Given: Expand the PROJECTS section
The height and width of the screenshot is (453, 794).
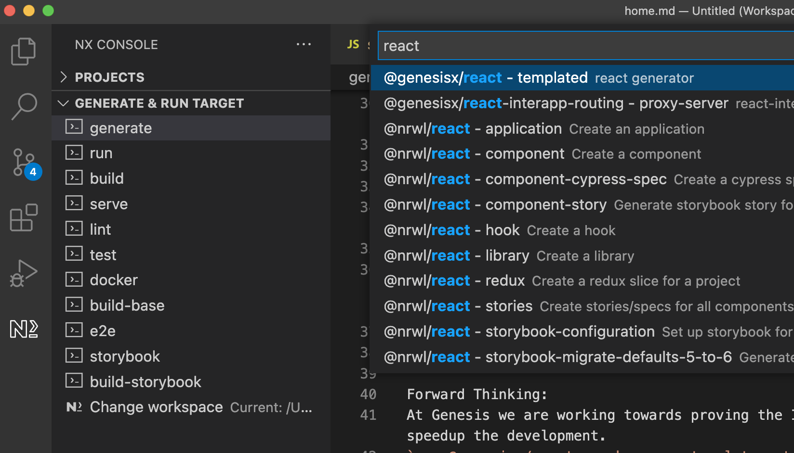Looking at the screenshot, I should pyautogui.click(x=191, y=77).
